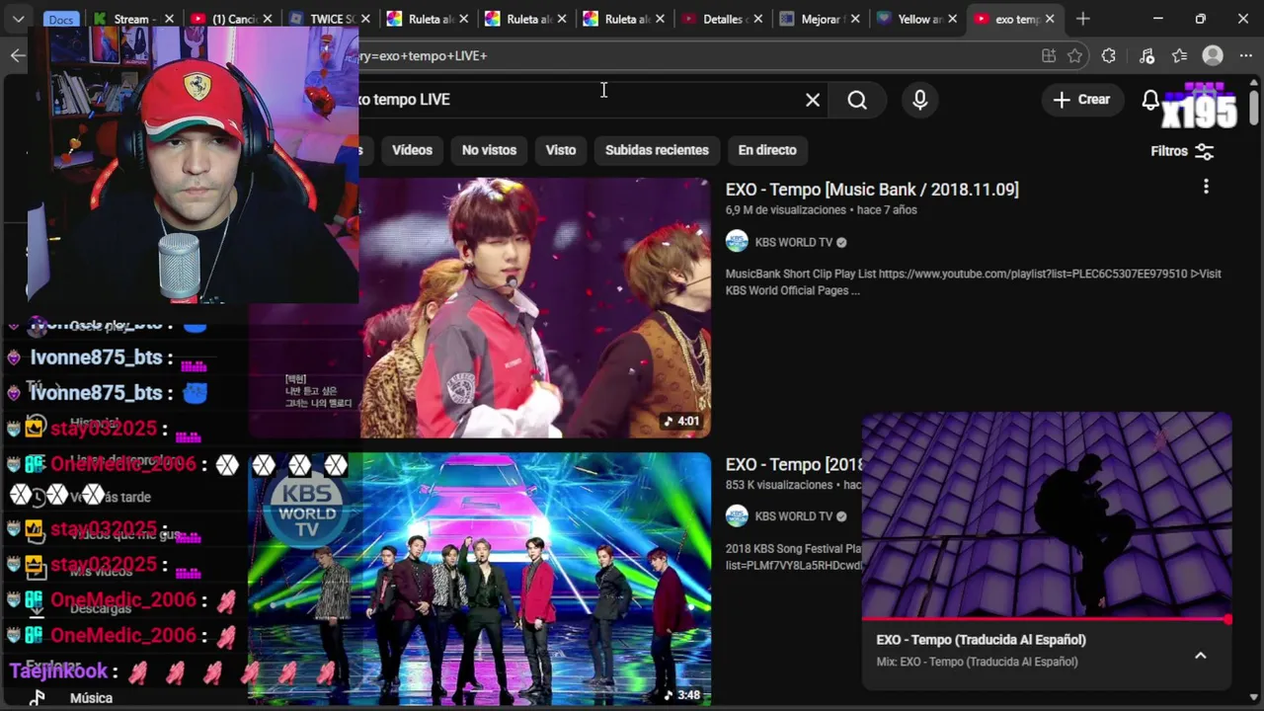Image resolution: width=1264 pixels, height=711 pixels.
Task: Open the browser settings and more menu
Action: 1244,56
